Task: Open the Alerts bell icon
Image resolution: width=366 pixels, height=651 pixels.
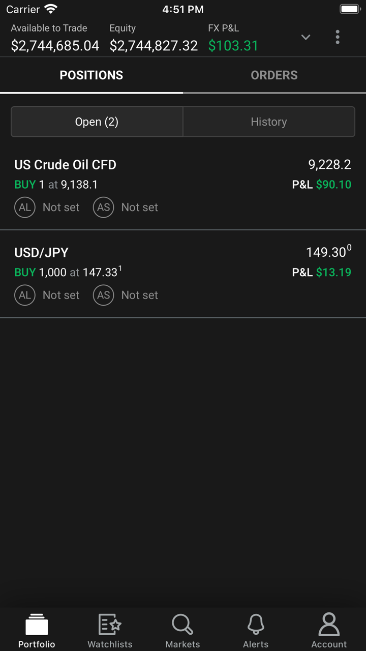Action: [x=256, y=625]
